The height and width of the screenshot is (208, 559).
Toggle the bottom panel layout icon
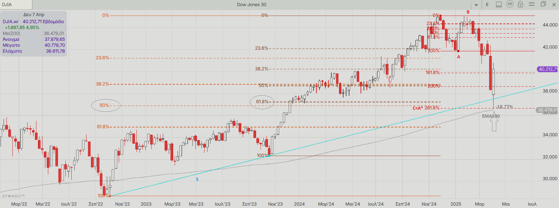coord(499,4)
